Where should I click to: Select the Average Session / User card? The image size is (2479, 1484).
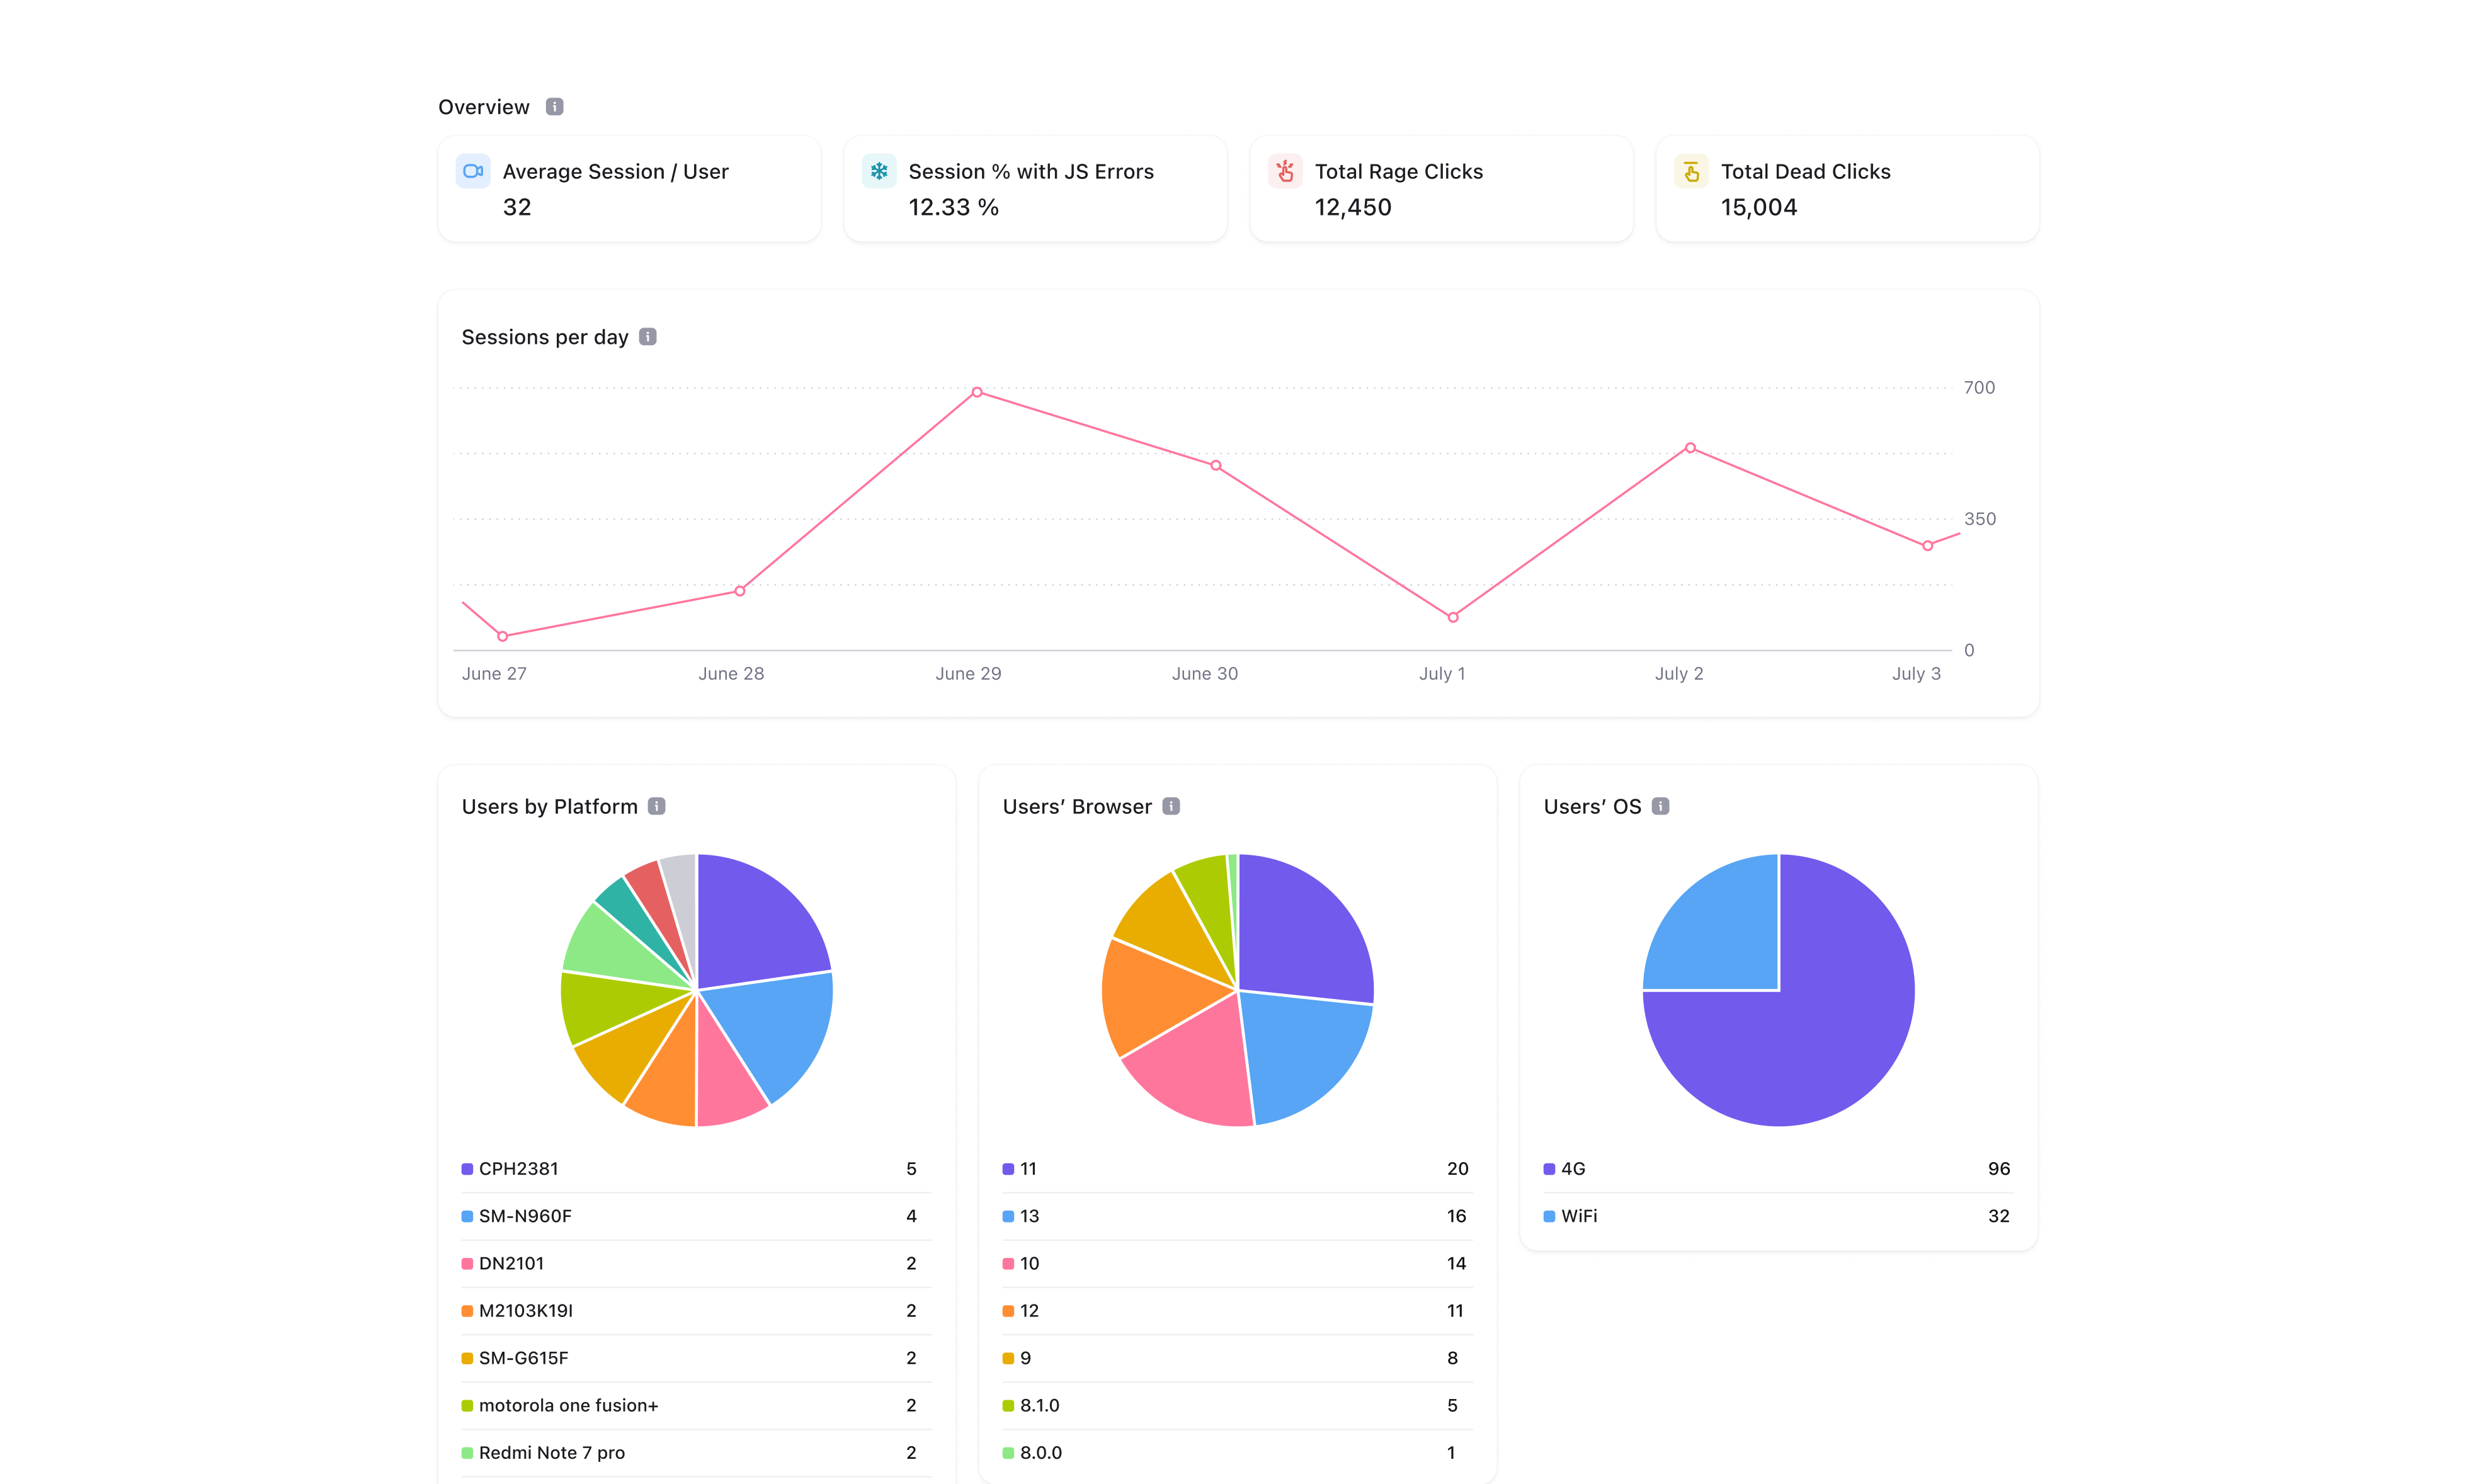630,189
